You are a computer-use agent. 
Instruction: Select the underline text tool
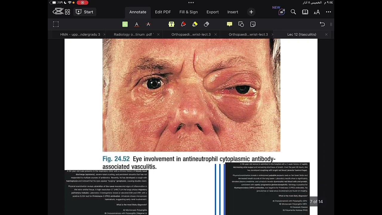137,24
